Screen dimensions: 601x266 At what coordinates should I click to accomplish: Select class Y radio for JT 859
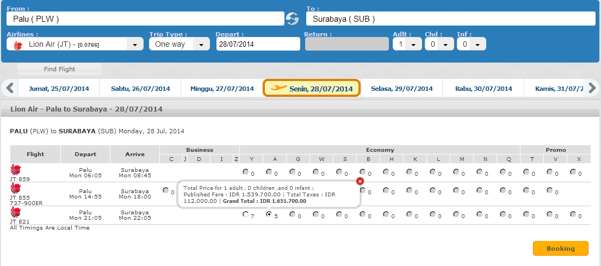point(245,172)
